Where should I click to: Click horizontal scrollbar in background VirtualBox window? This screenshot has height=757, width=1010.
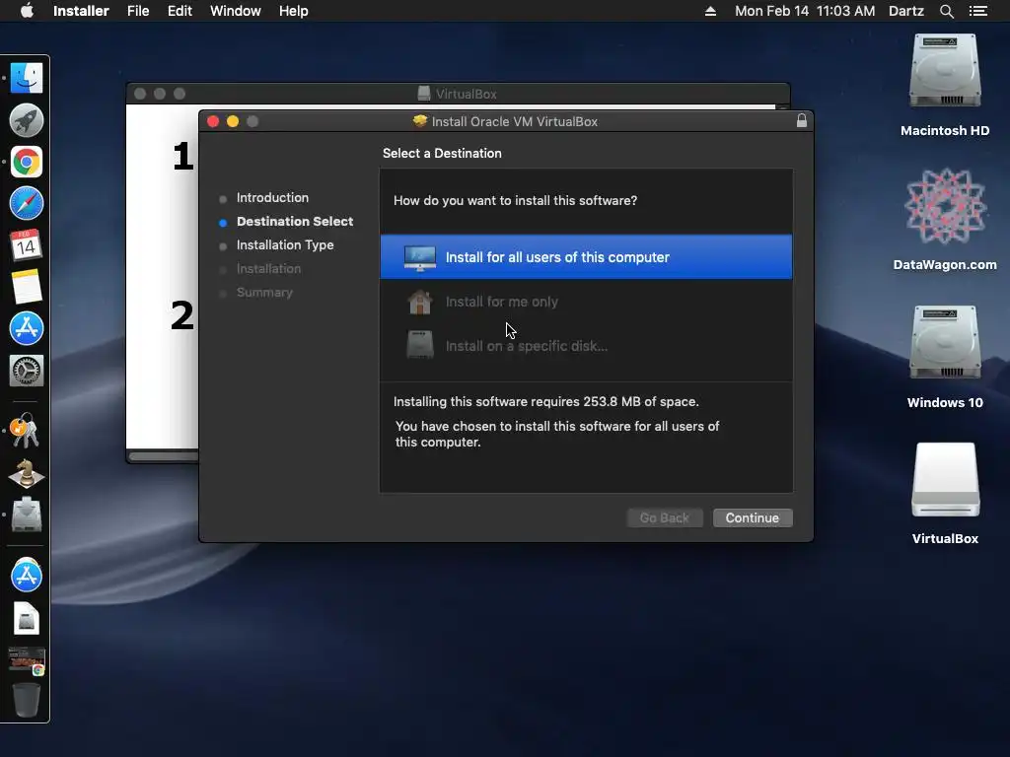(164, 456)
